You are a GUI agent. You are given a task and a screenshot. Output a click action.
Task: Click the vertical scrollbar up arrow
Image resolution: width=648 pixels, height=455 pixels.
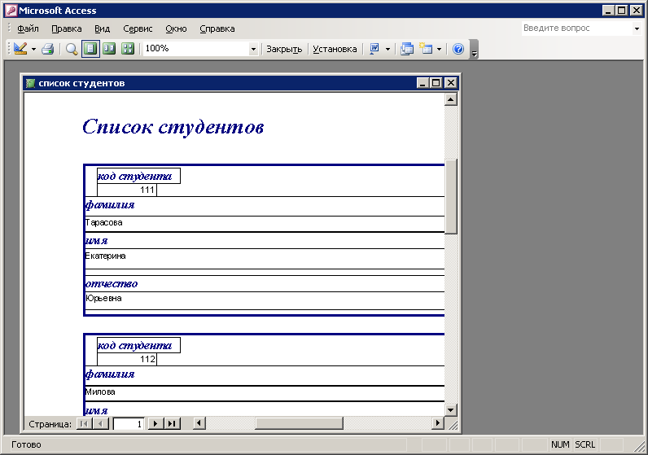tap(450, 99)
